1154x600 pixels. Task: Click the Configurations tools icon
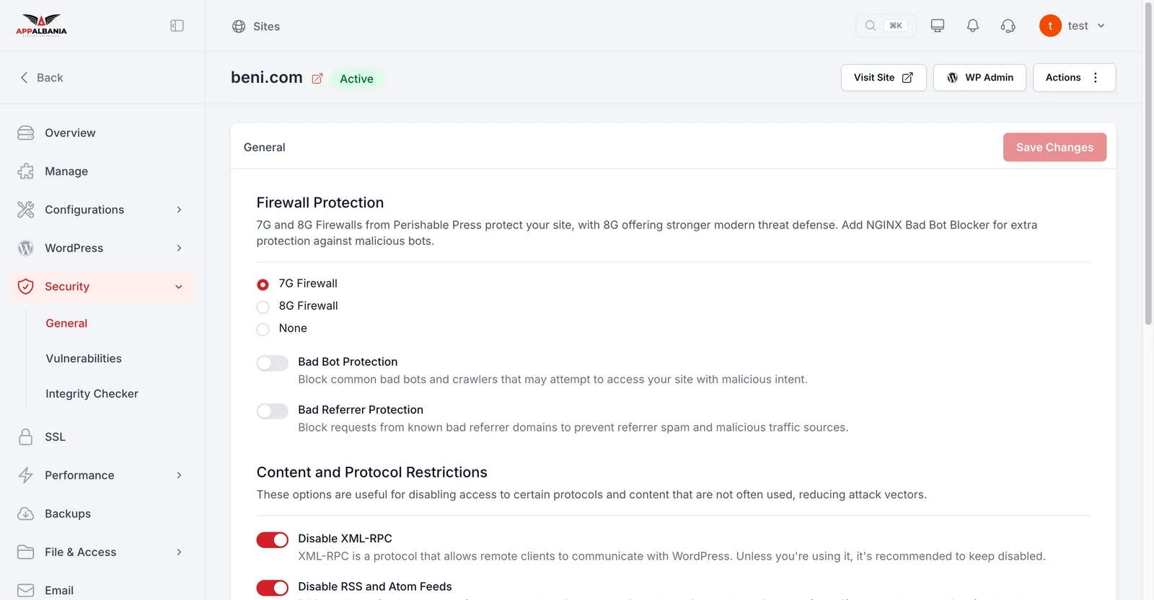point(26,210)
